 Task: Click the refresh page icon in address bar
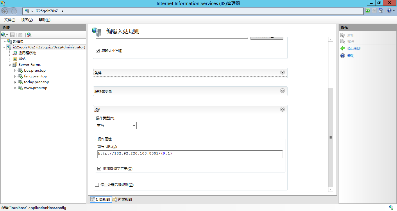[x=368, y=11]
